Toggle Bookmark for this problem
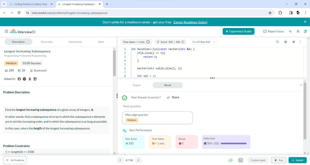 [38, 71]
